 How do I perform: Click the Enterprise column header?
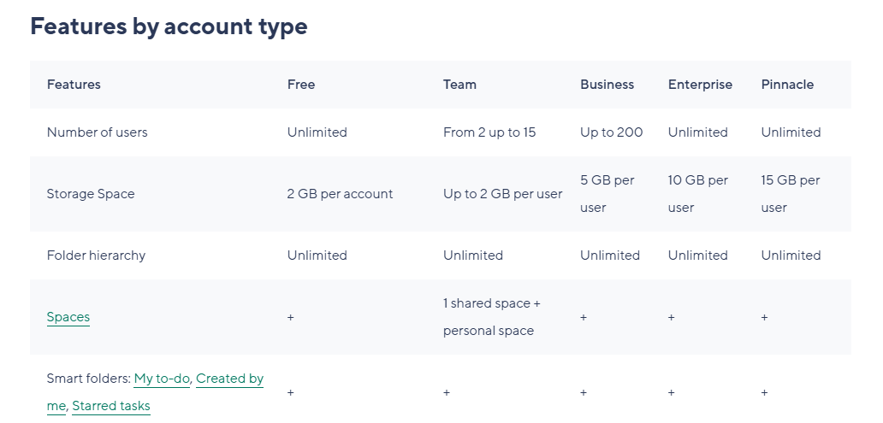tap(700, 85)
